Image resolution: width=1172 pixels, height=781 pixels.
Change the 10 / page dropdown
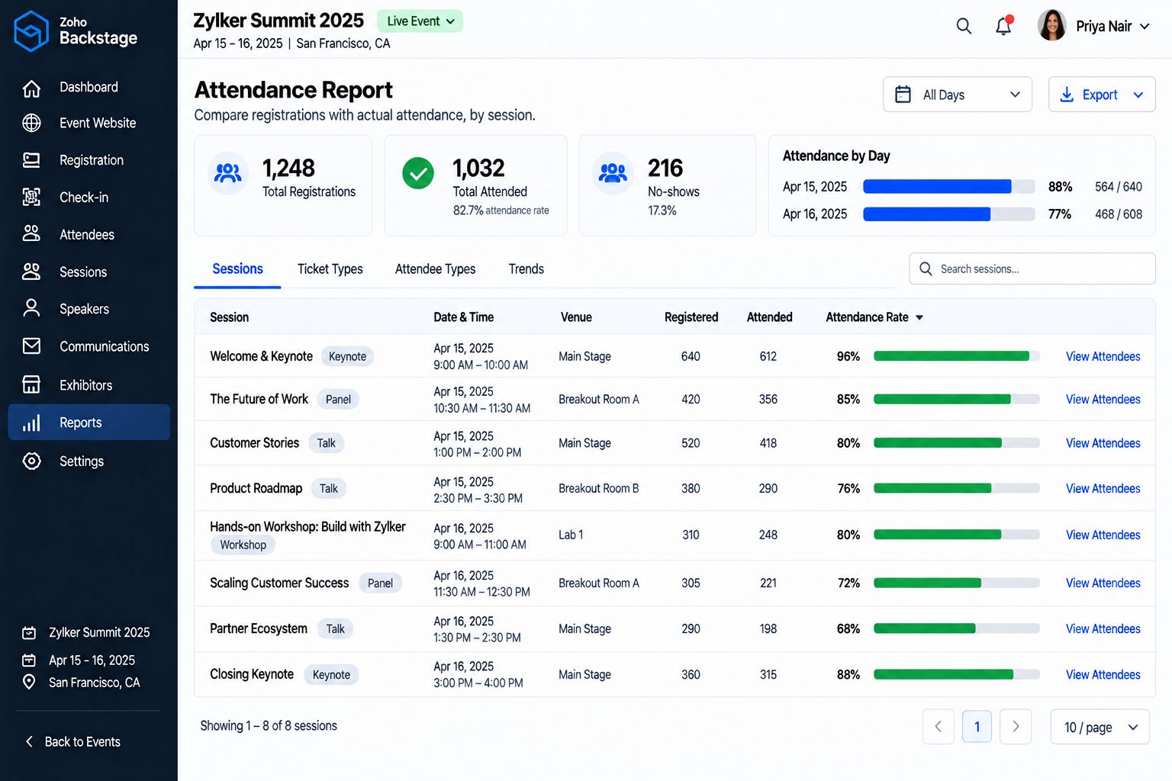(x=1100, y=727)
